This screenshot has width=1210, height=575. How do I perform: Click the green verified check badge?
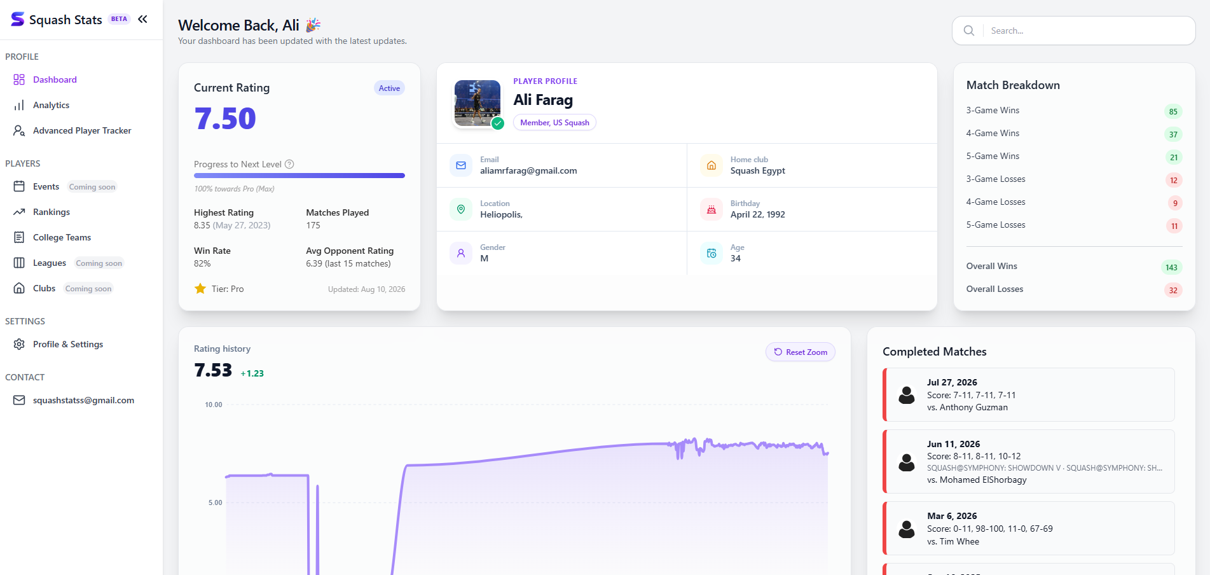coord(498,123)
